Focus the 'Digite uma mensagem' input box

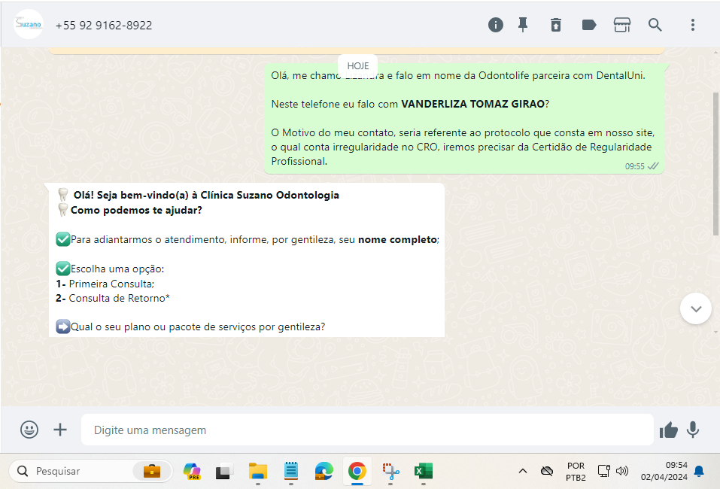click(367, 430)
